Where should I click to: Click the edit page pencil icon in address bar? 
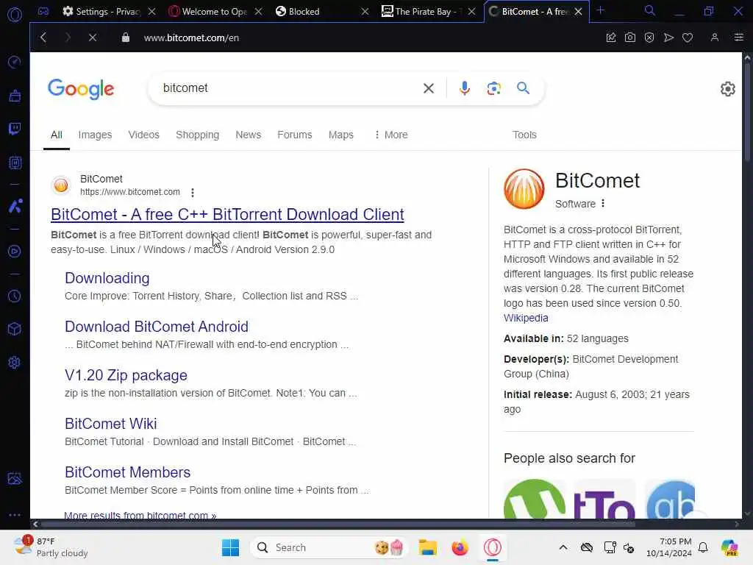(611, 38)
